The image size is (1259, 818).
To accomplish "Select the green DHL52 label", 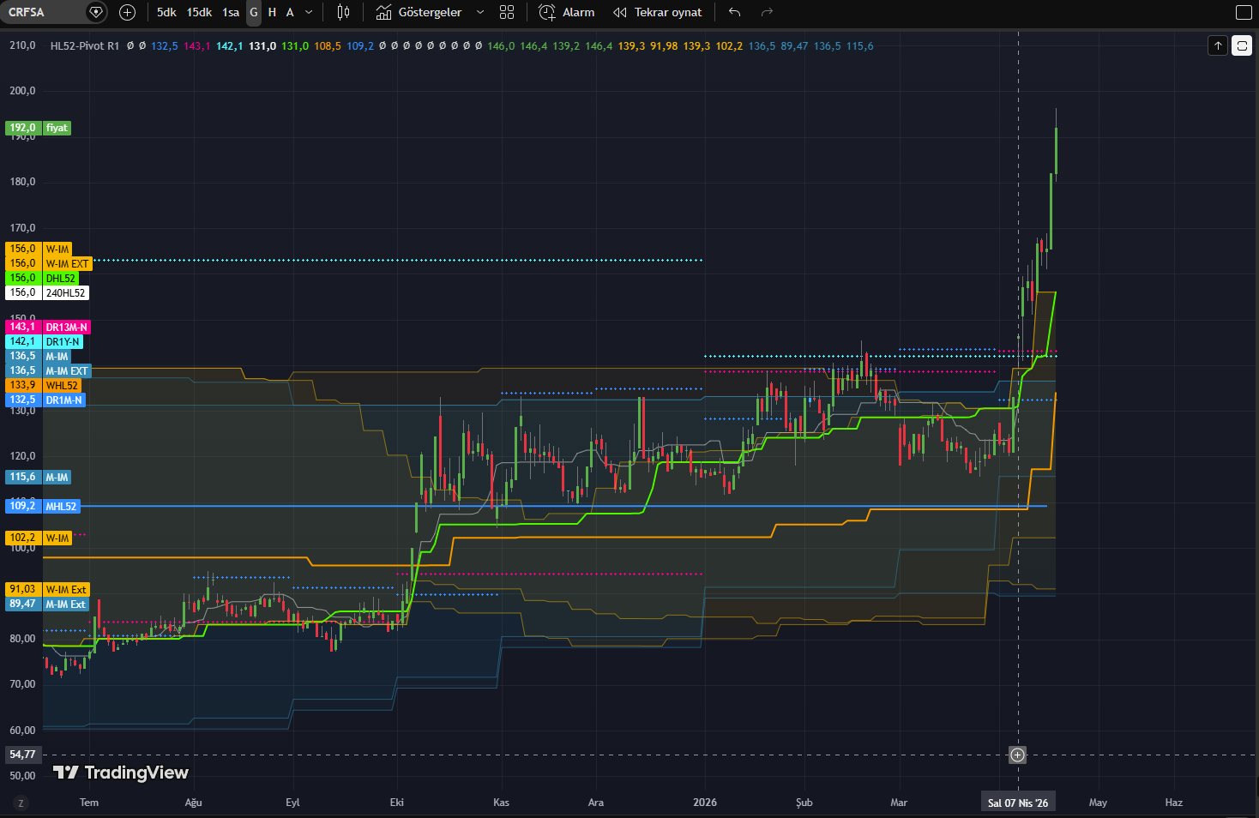I will click(42, 278).
